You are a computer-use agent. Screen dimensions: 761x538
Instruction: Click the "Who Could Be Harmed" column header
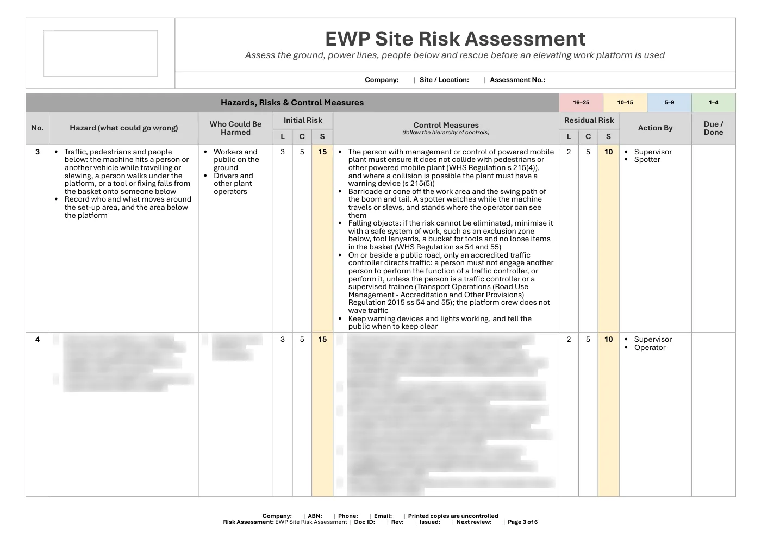[x=235, y=128]
